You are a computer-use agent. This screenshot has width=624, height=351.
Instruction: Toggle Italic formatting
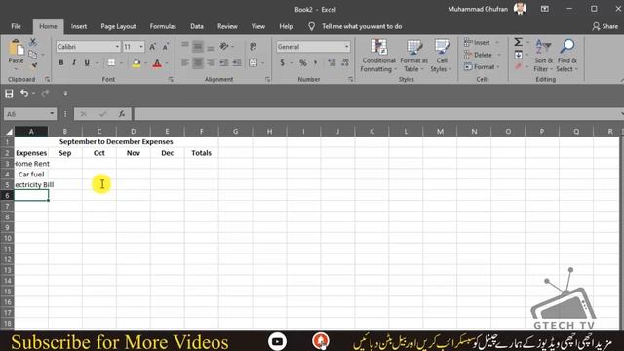(74, 62)
